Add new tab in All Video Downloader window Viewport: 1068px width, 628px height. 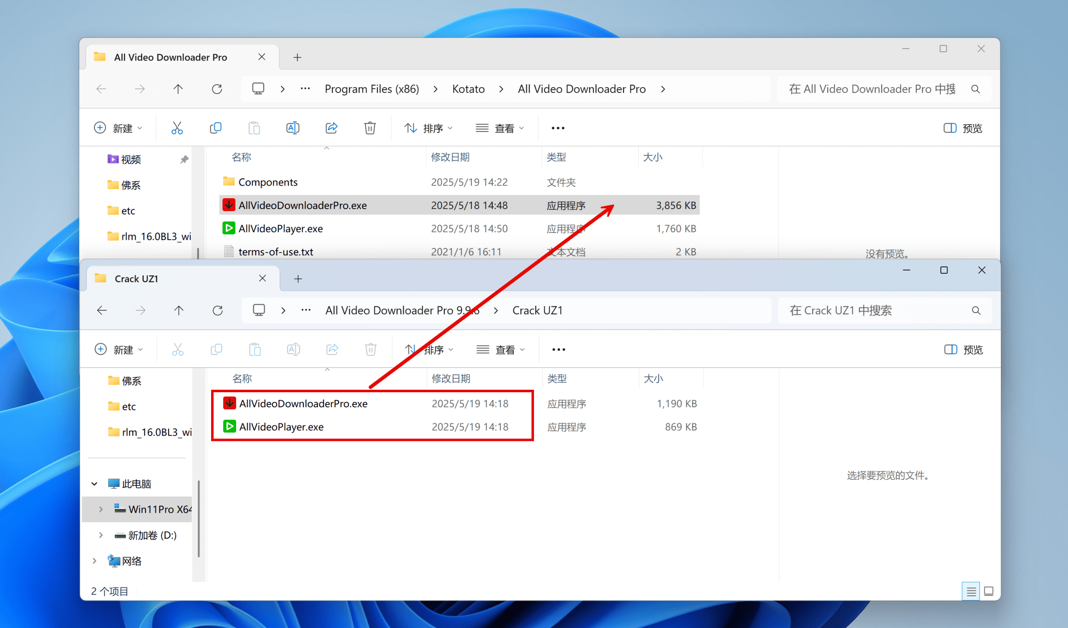pos(297,57)
